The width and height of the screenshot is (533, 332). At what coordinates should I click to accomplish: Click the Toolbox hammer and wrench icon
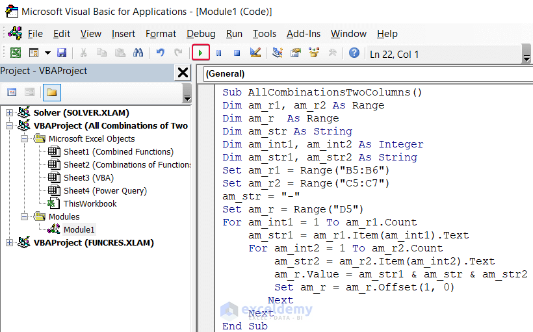pyautogui.click(x=332, y=53)
